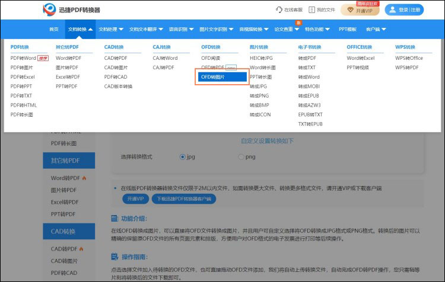Choose 转成AZW3 in the dropdown menu
Viewport: 445px width, 282px height.
click(x=309, y=105)
